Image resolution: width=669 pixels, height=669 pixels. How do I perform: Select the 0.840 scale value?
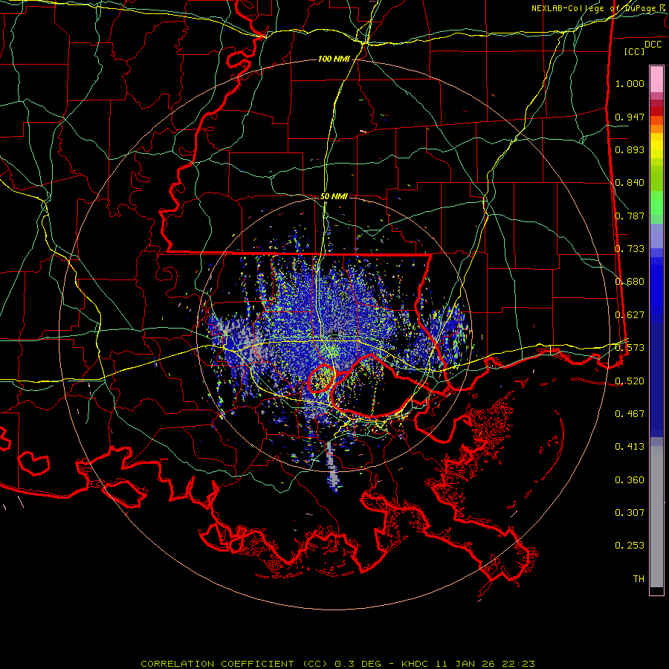pyautogui.click(x=630, y=183)
